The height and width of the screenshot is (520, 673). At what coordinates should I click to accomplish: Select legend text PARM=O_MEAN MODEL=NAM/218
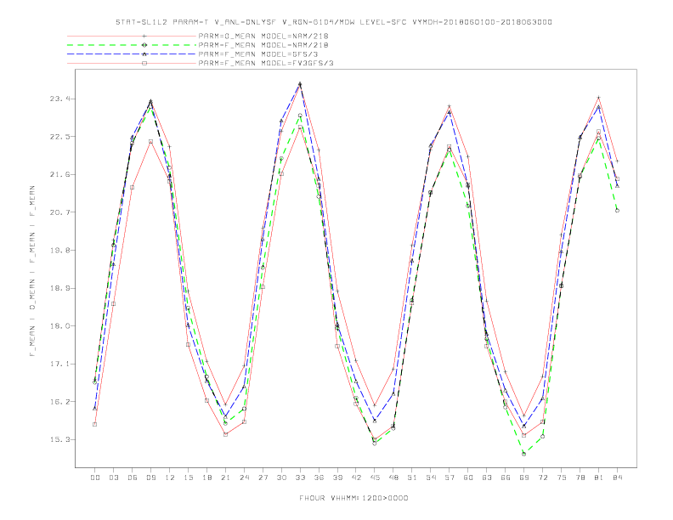[x=263, y=36]
